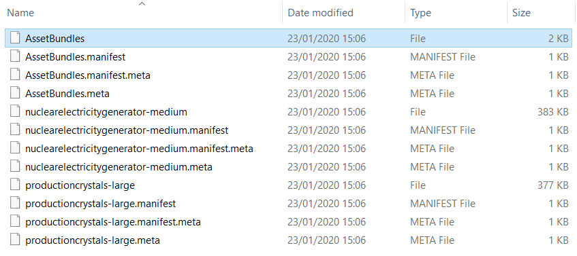Select the nuclearelectricitygenerator-medium.manifest.meta file name
577x256 pixels.
(x=139, y=149)
